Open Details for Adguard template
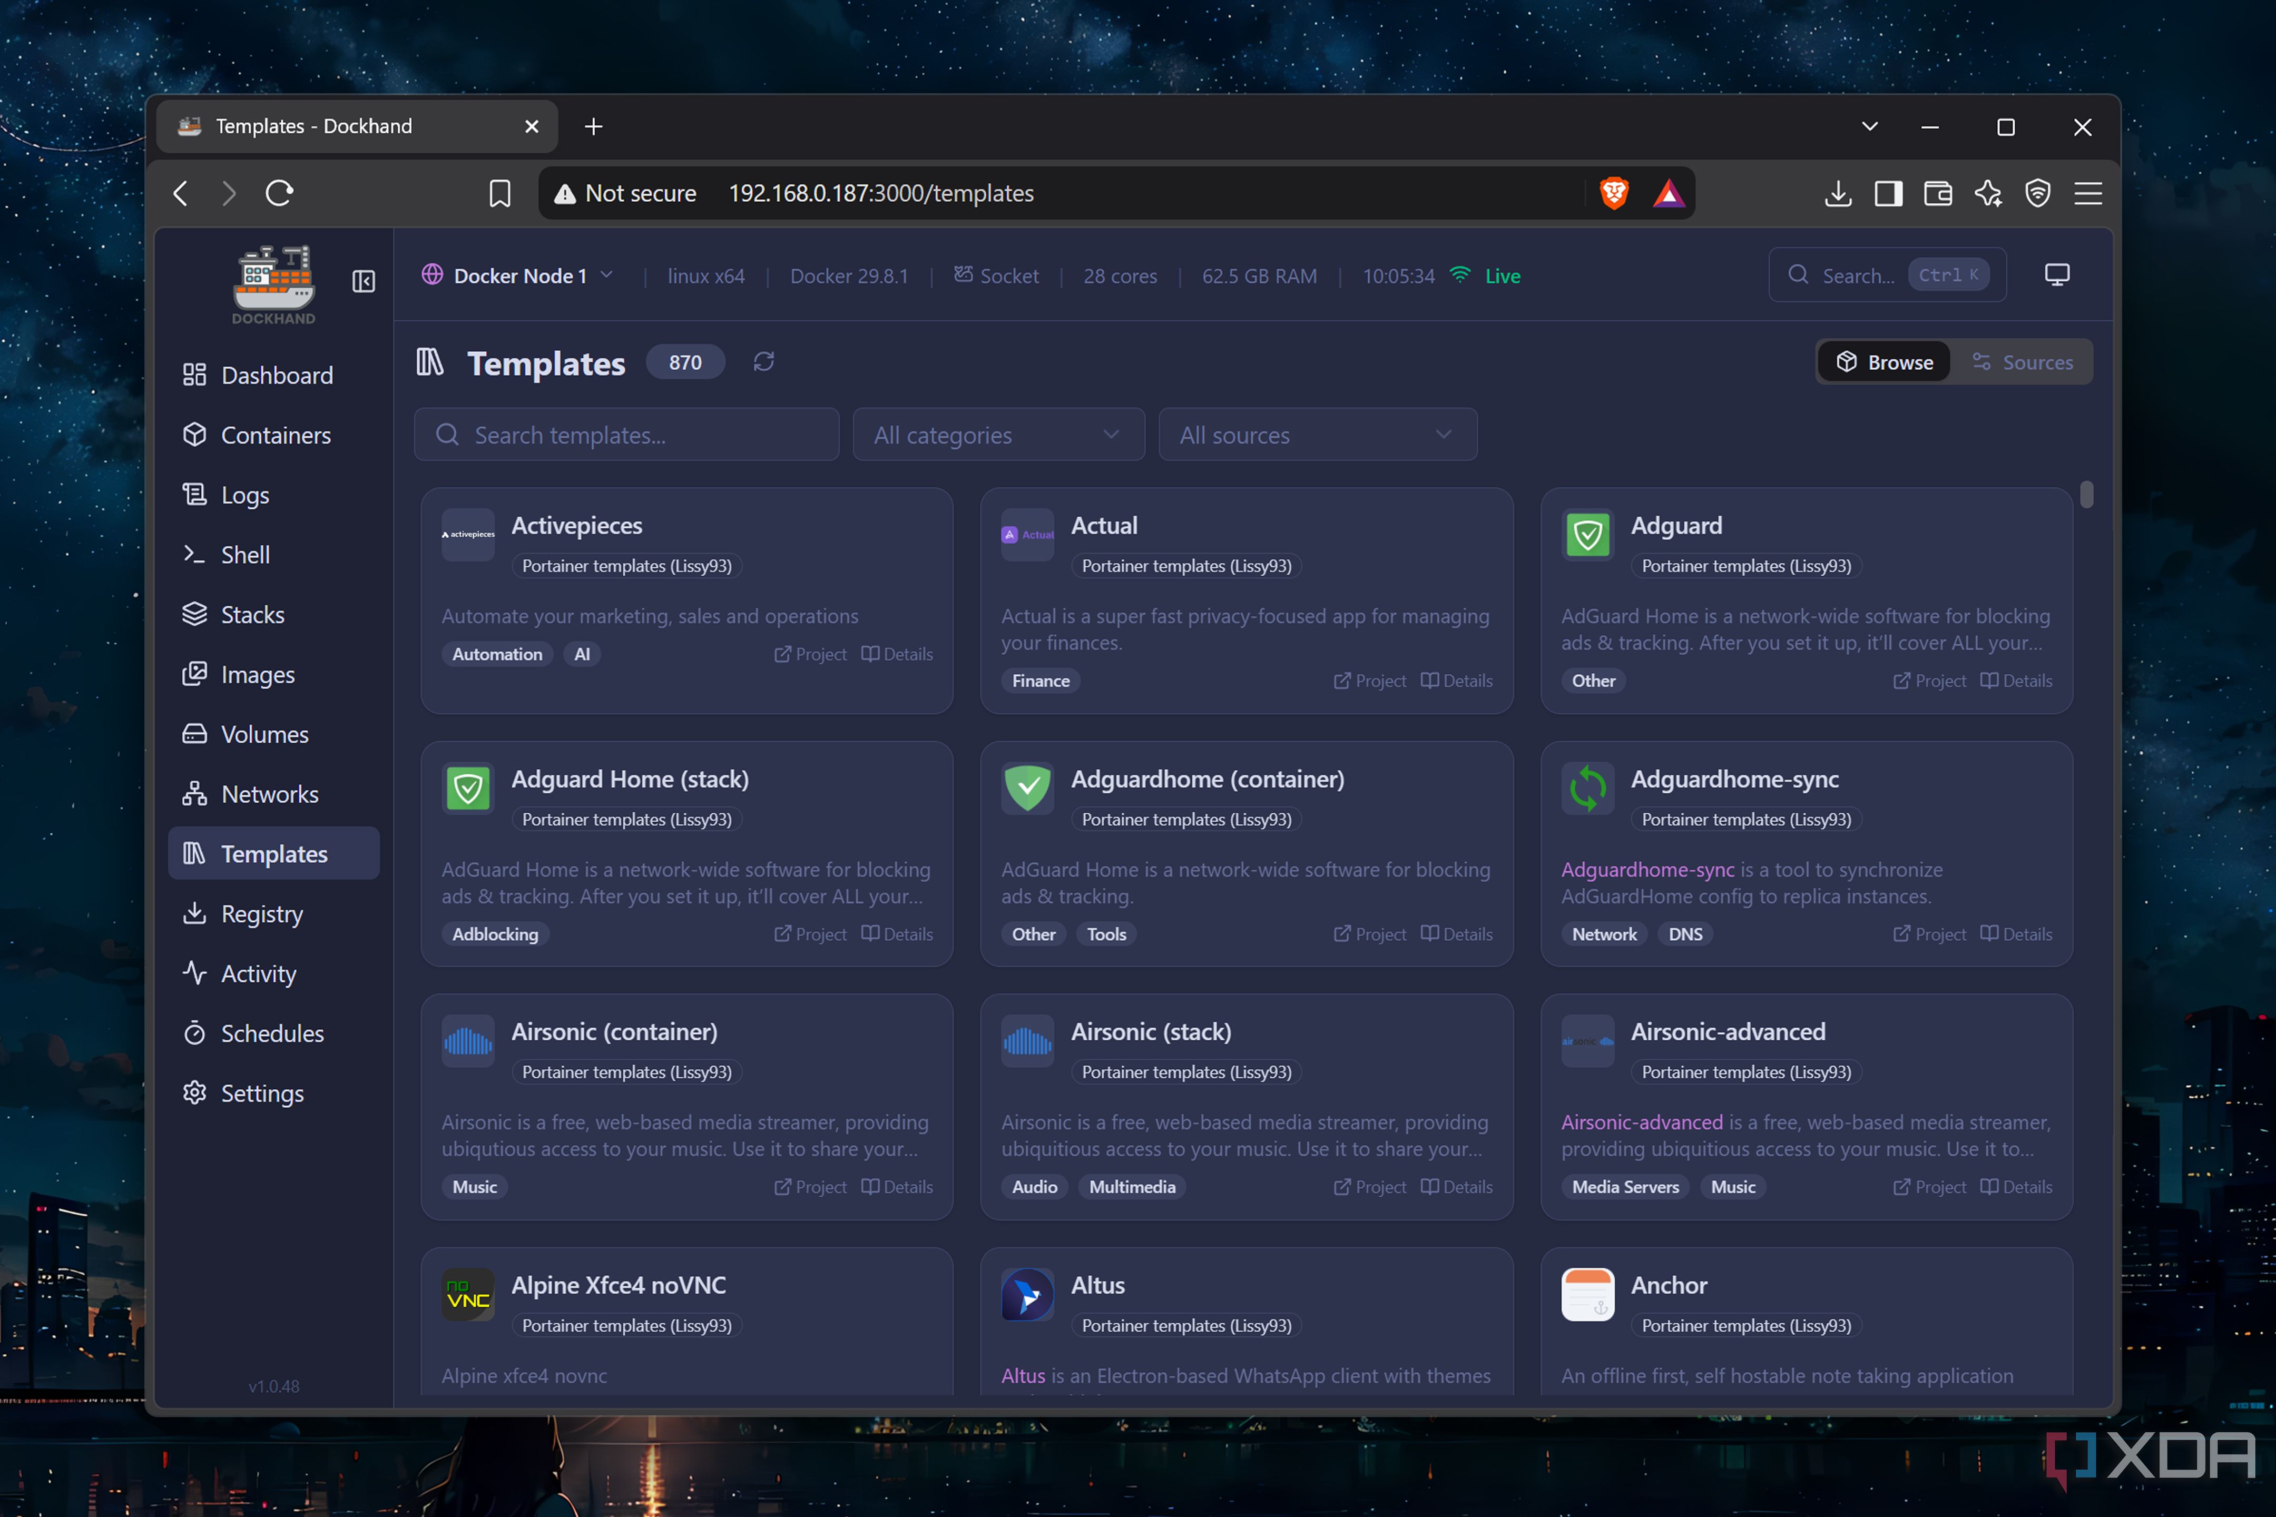Image resolution: width=2276 pixels, height=1517 pixels. [2016, 680]
